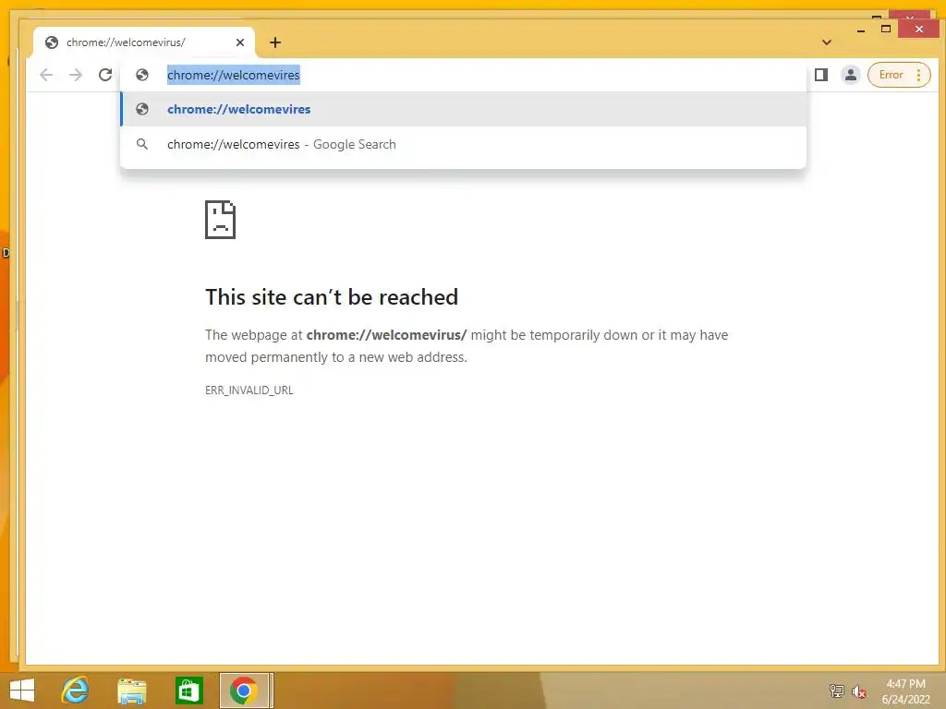Viewport: 946px width, 709px height.
Task: Open a new tab with plus button
Action: pyautogui.click(x=275, y=42)
